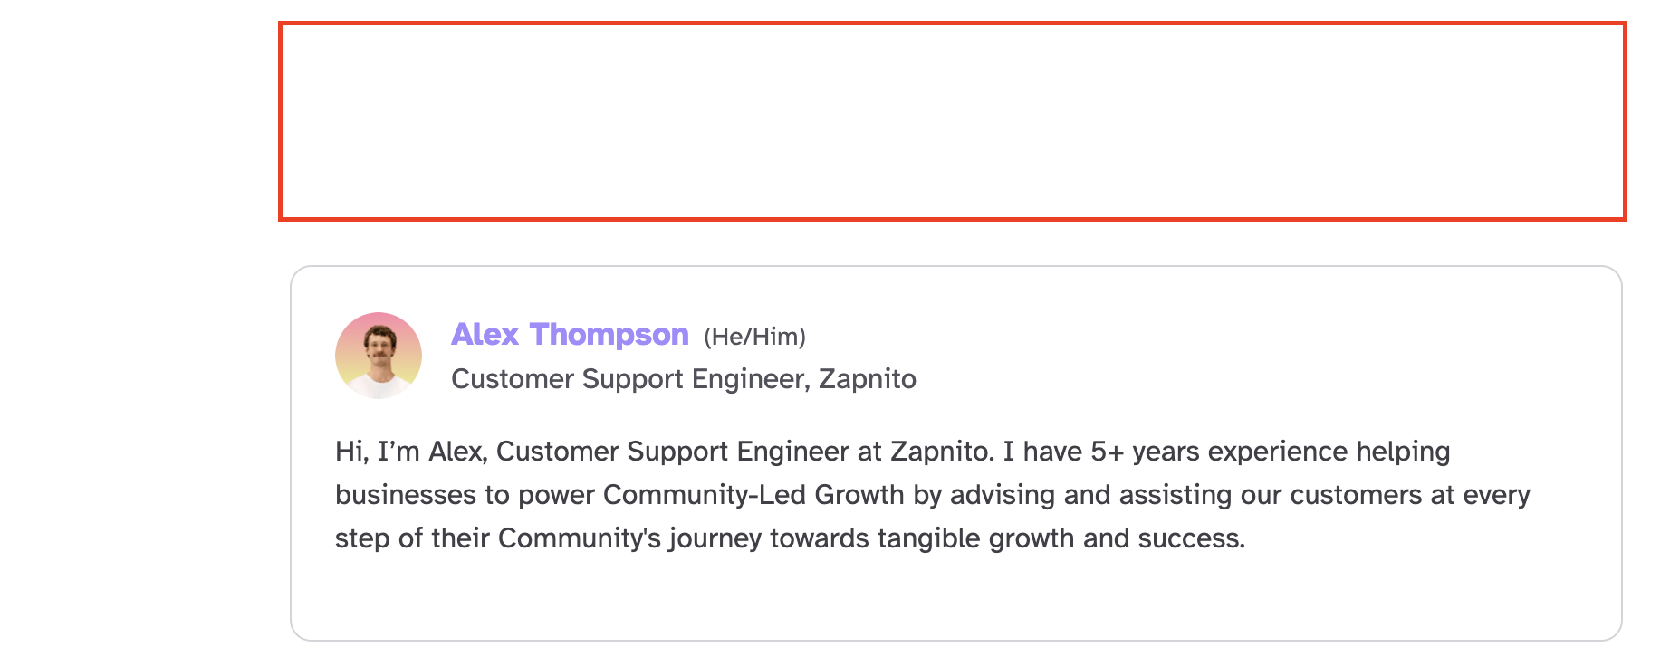
Task: Click 'businesses to power' in the bio
Action: pos(464,495)
